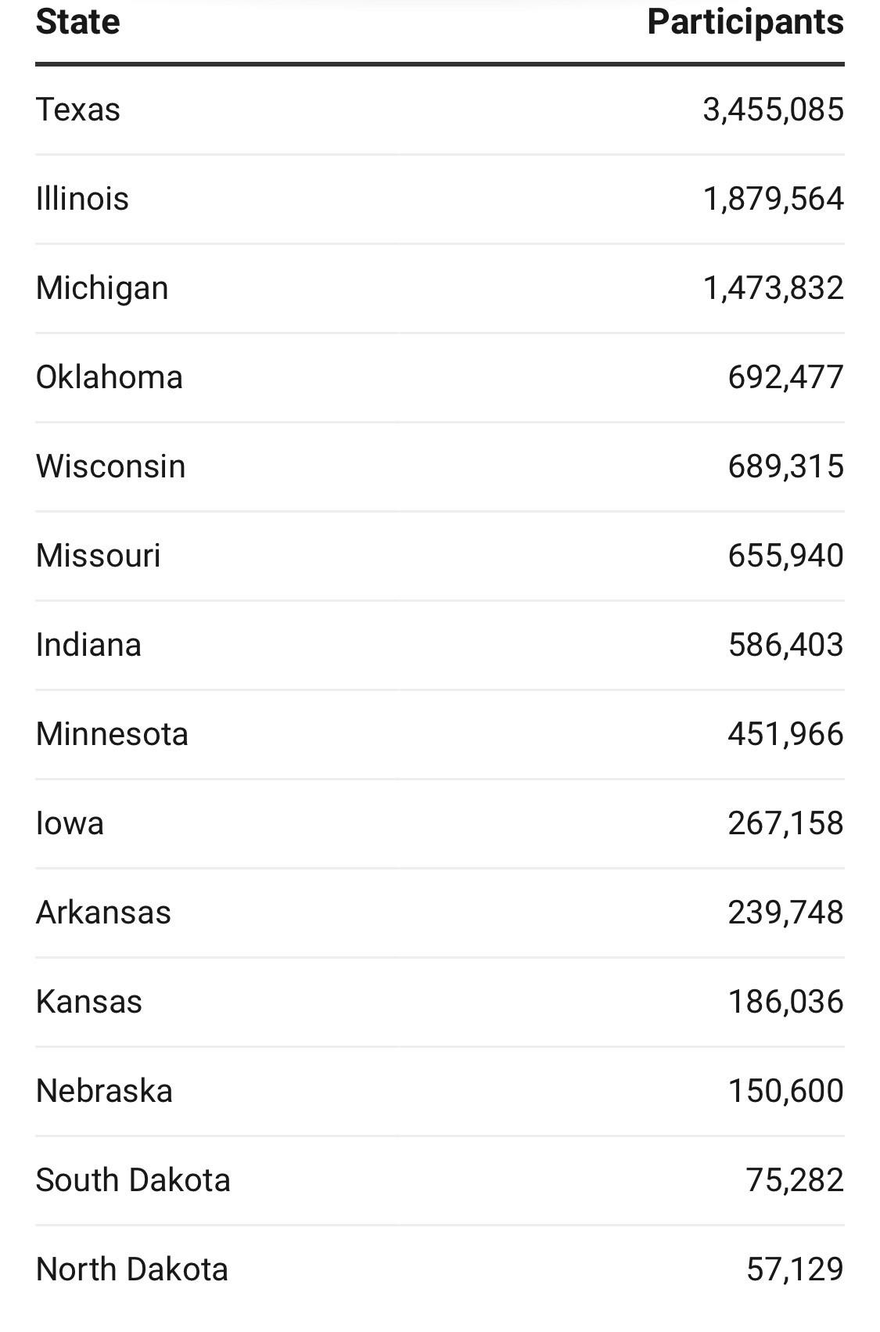Select Kansas in the table
The image size is (880, 1332).
(89, 1002)
